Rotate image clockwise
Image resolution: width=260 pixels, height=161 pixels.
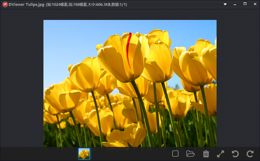click(x=250, y=154)
